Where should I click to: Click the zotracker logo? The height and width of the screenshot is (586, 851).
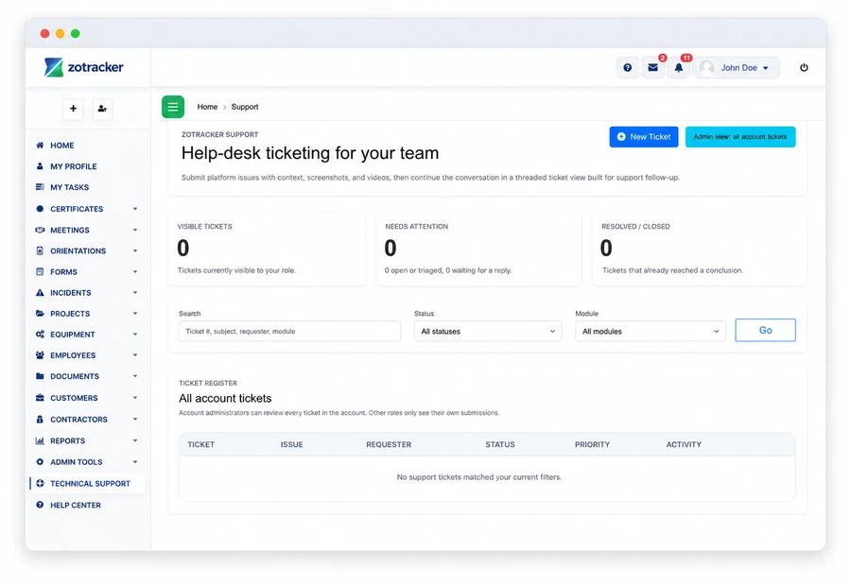click(x=83, y=67)
